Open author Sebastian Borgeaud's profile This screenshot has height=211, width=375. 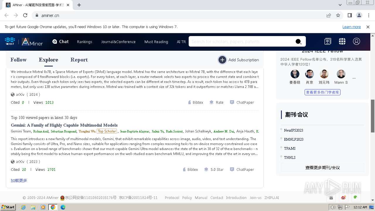[x=64, y=131]
